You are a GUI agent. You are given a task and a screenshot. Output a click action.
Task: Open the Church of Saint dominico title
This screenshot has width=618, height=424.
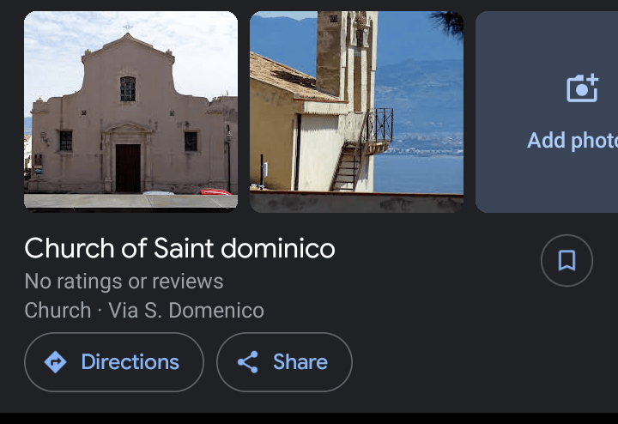pos(179,248)
